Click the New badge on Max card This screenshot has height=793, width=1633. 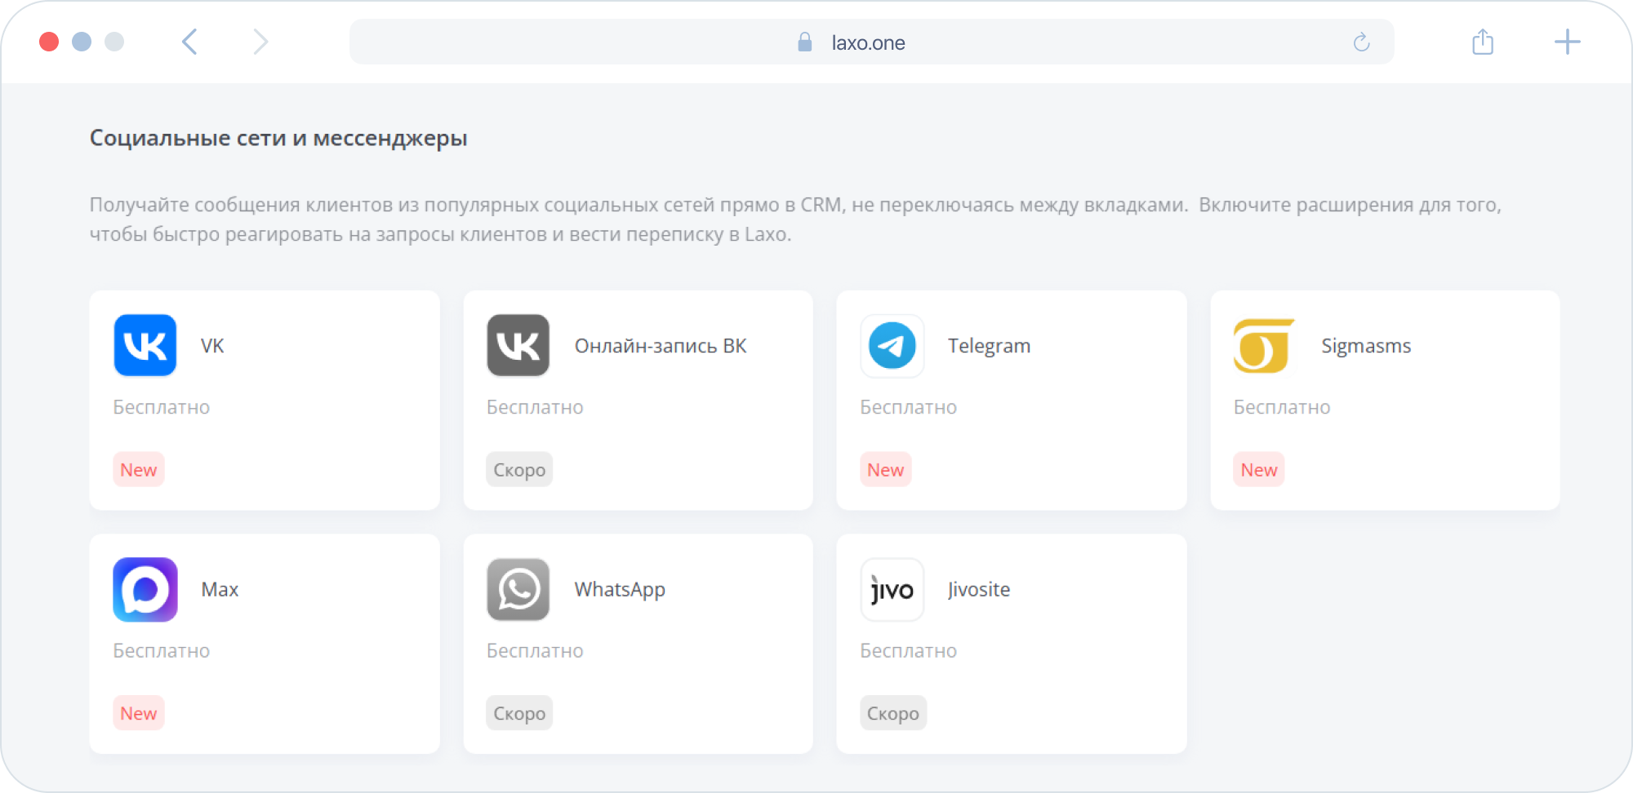coord(138,713)
